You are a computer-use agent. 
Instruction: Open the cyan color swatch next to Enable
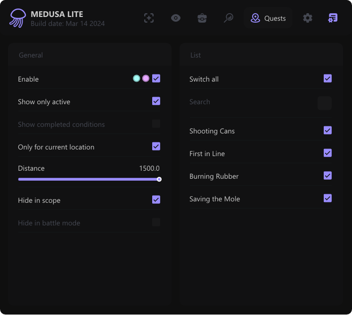[x=137, y=78]
